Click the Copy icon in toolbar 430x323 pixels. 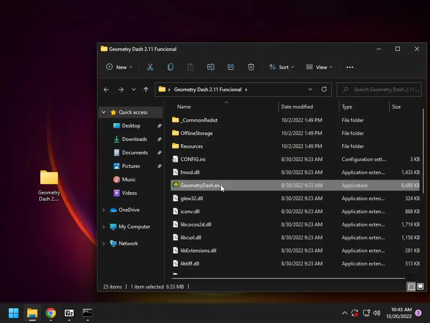click(170, 67)
